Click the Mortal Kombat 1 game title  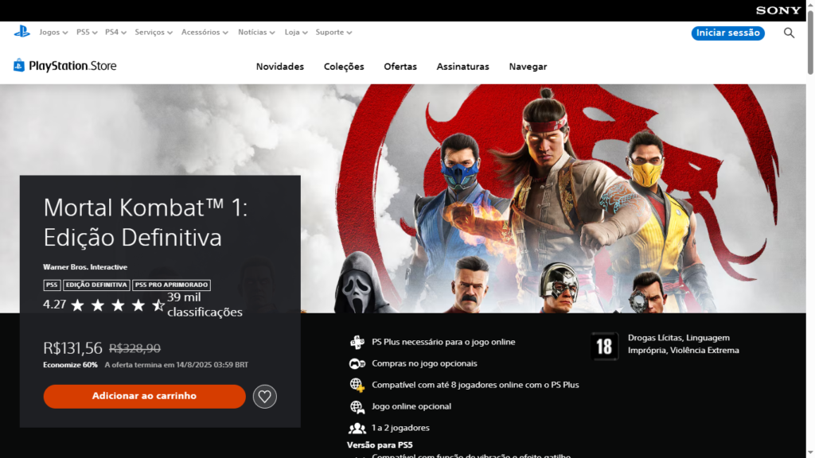coord(146,223)
